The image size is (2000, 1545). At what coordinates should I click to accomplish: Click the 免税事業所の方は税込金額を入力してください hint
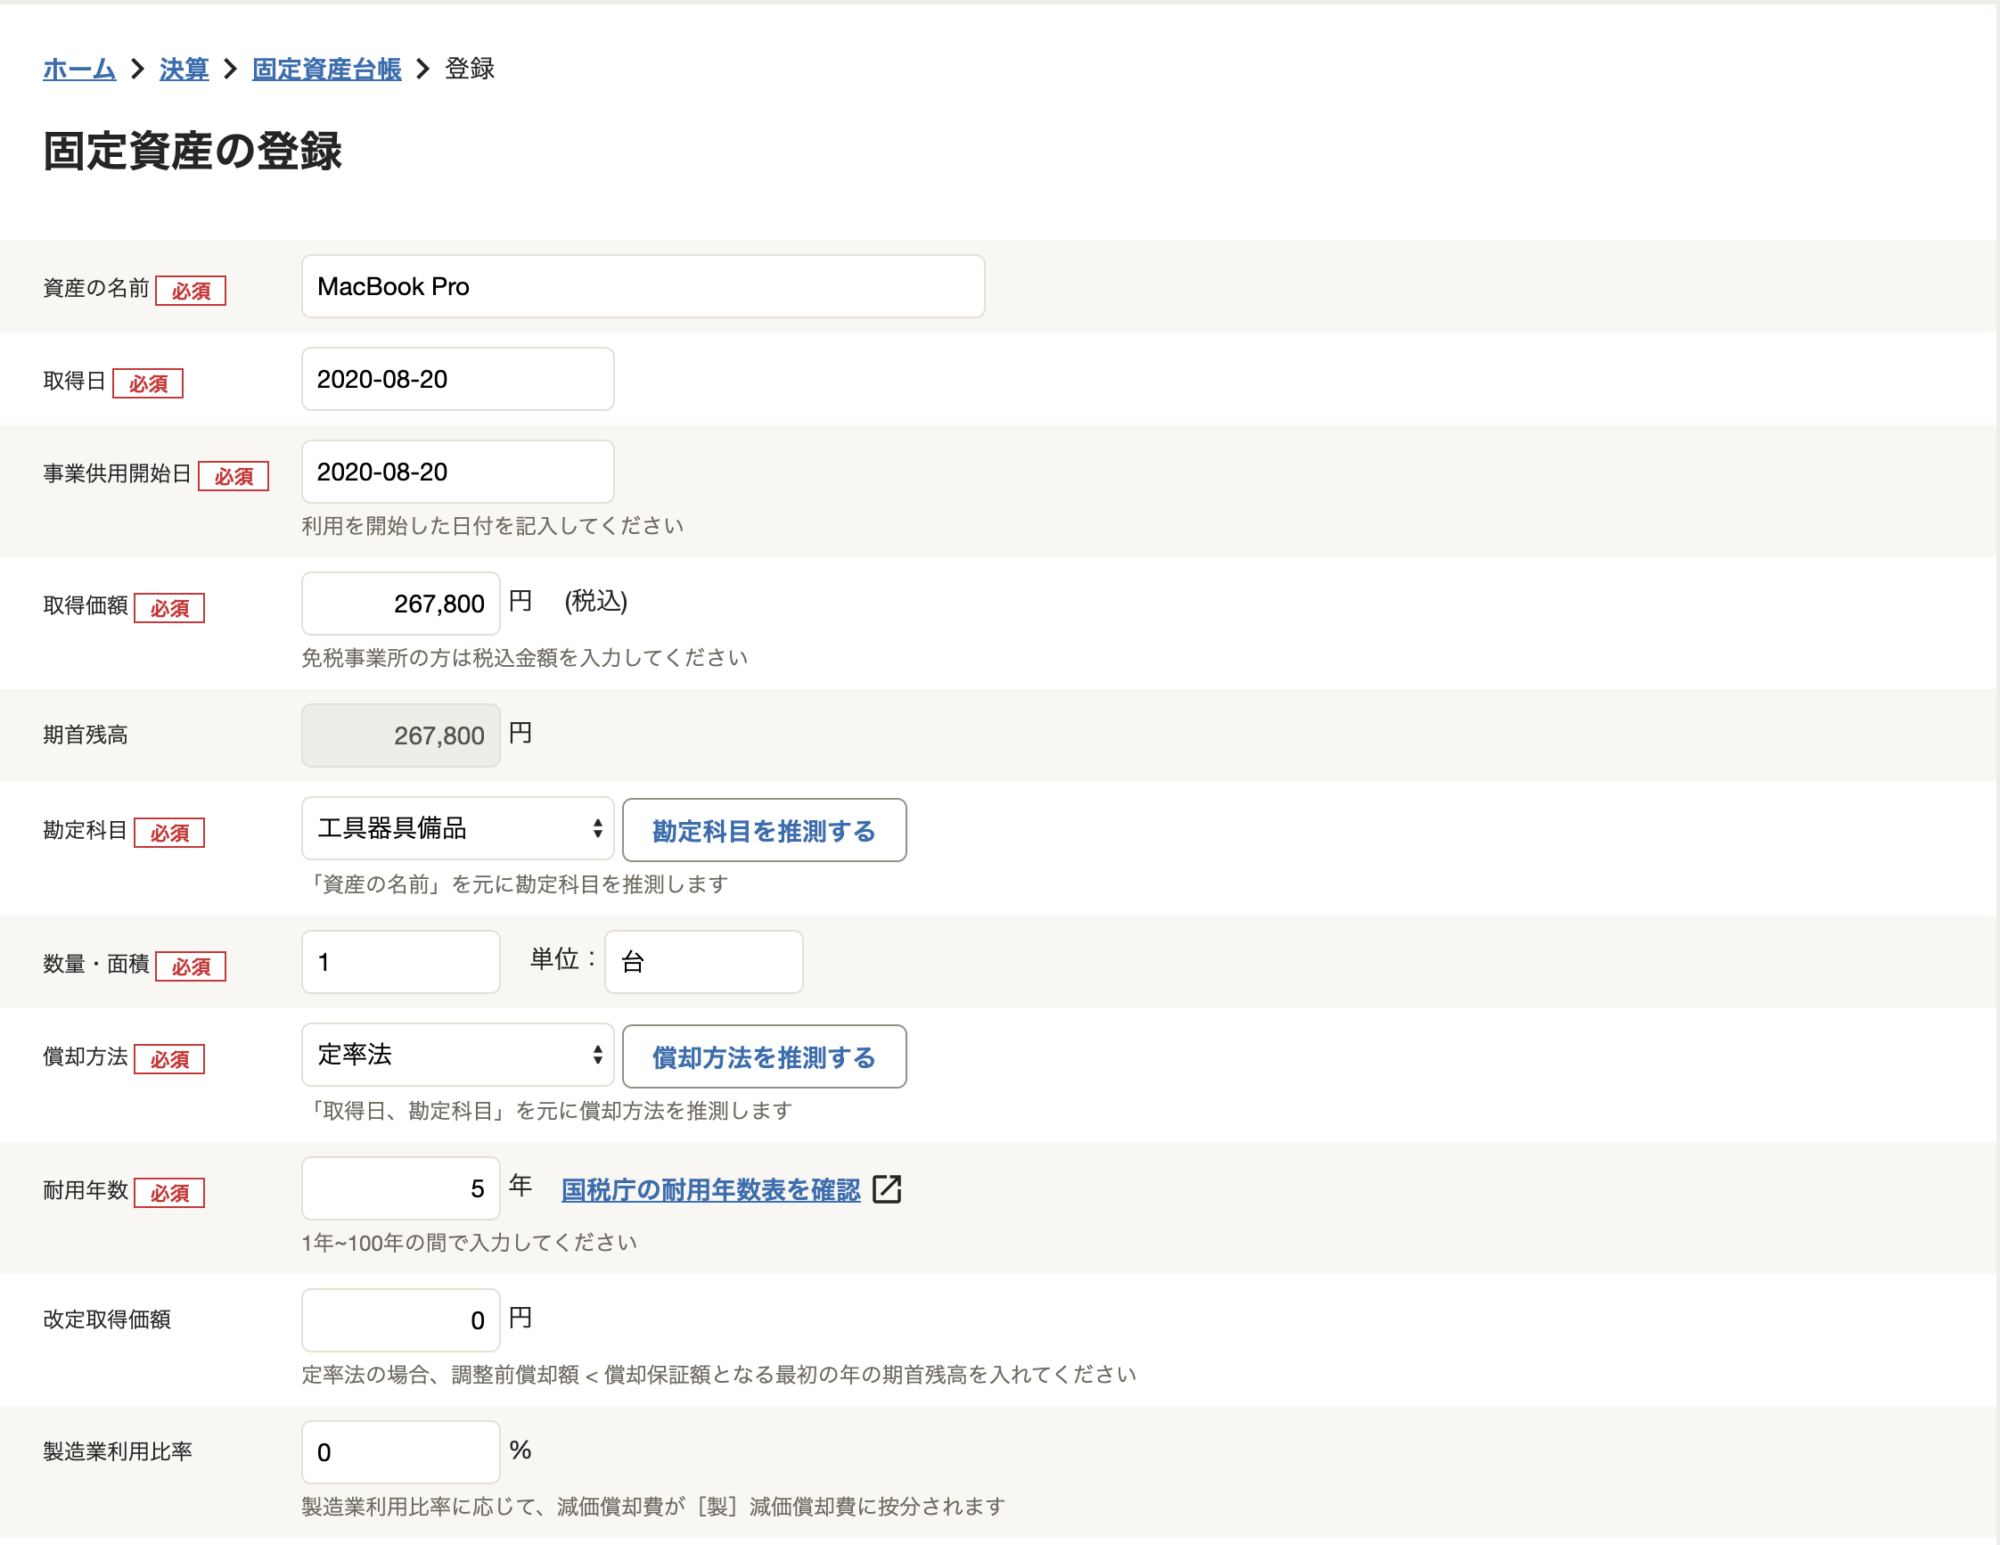point(525,658)
